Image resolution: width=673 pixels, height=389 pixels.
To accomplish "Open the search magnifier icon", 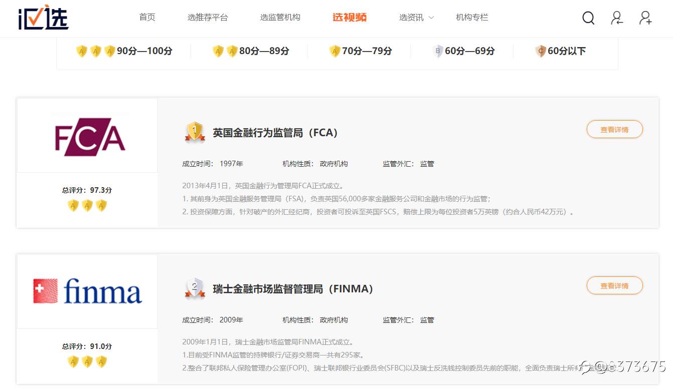I will coord(588,18).
